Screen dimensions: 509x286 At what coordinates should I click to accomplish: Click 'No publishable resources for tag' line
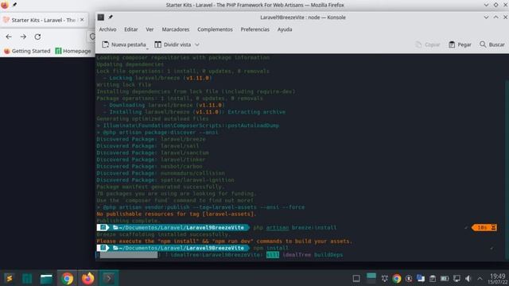tap(177, 214)
